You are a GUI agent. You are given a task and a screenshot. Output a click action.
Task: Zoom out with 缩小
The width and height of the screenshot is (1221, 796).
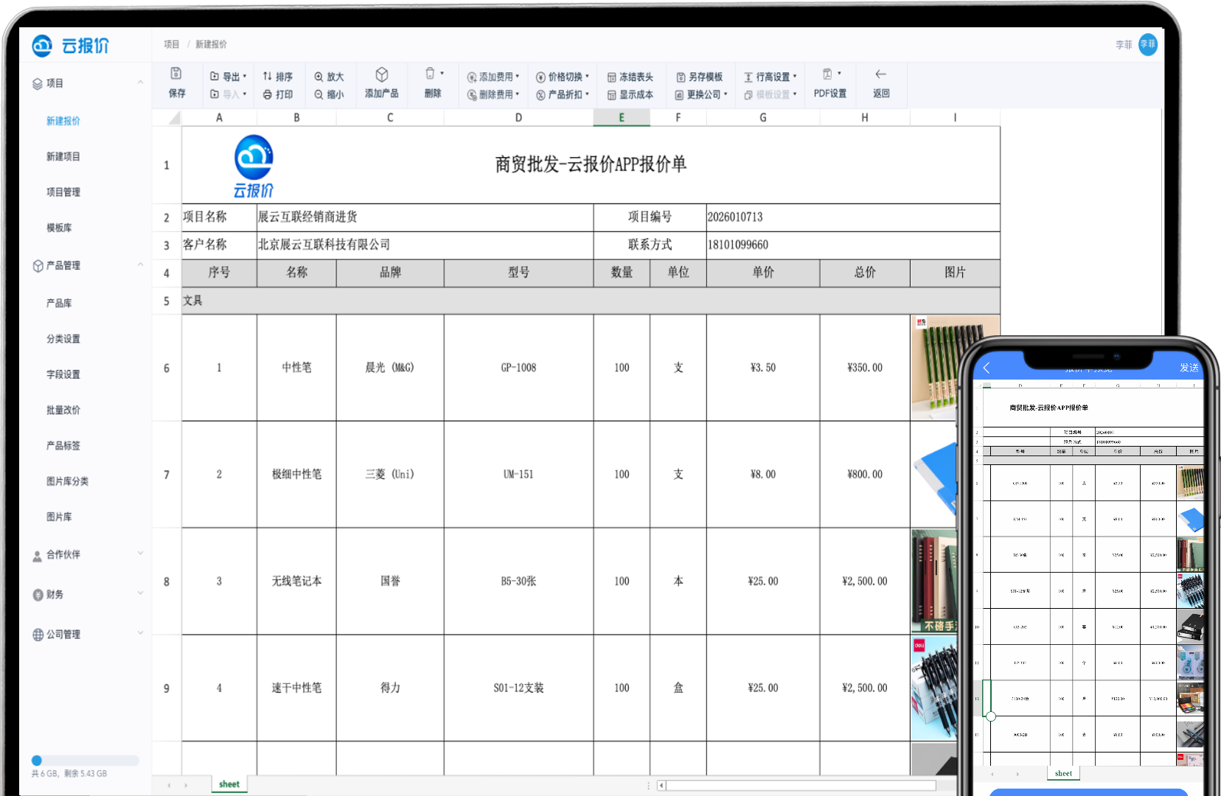pyautogui.click(x=329, y=94)
